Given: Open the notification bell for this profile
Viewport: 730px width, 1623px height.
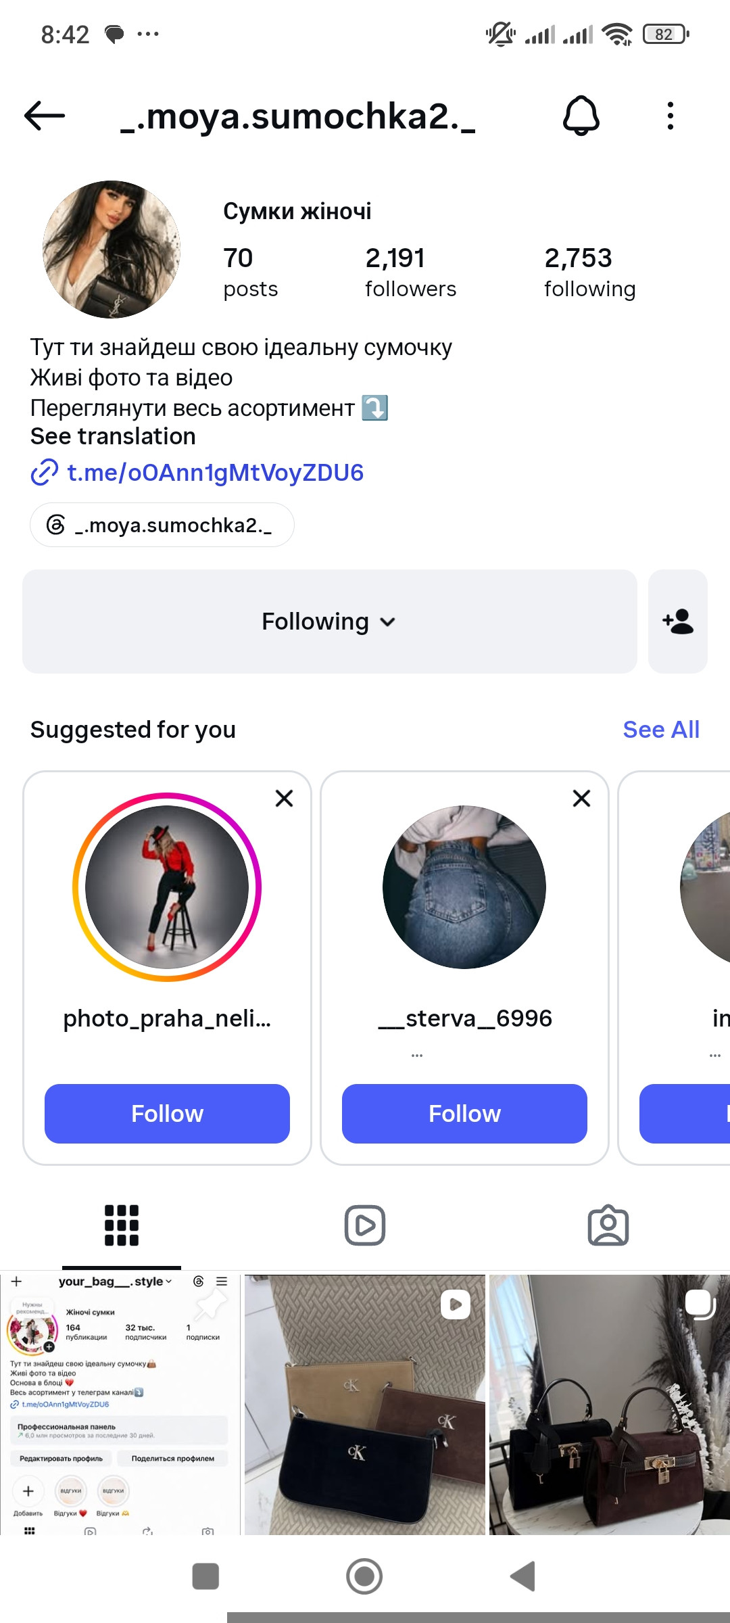Looking at the screenshot, I should (x=581, y=116).
